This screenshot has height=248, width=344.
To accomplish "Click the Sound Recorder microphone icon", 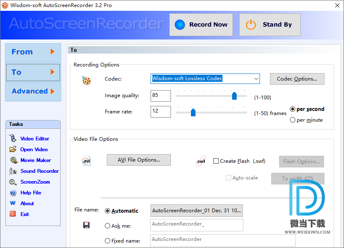I will point(13,171).
